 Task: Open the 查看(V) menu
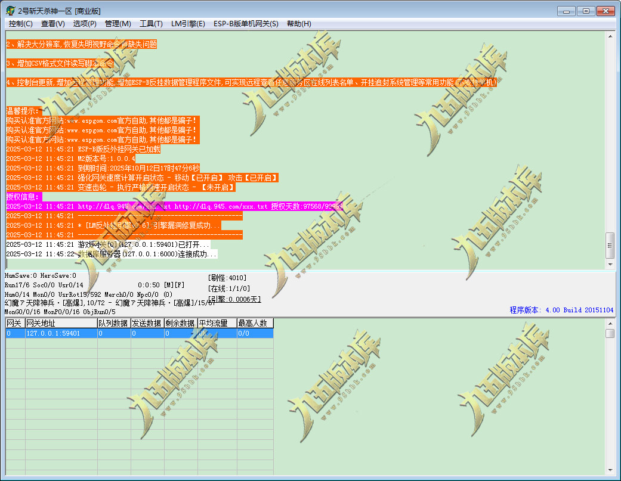tap(52, 24)
